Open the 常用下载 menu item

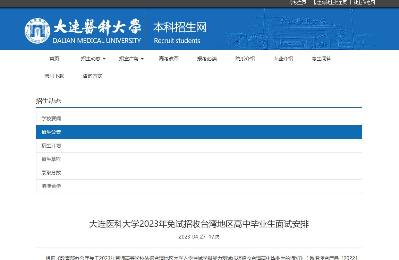54,76
